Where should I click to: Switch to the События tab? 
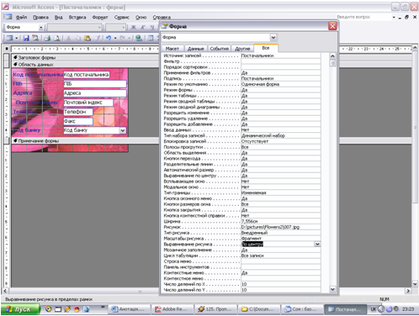220,49
